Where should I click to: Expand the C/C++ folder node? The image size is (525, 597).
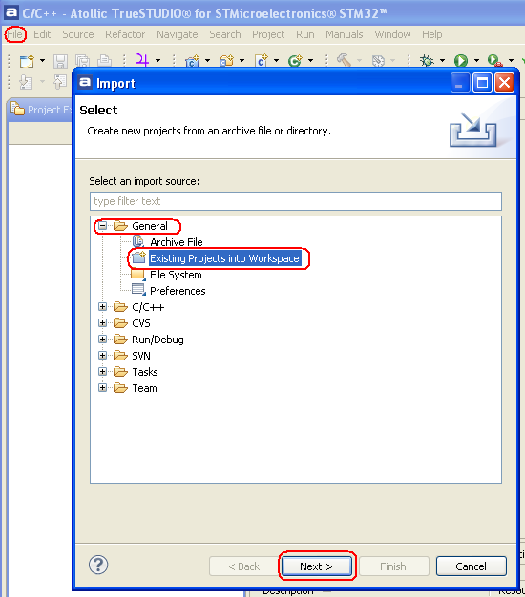pyautogui.click(x=102, y=306)
